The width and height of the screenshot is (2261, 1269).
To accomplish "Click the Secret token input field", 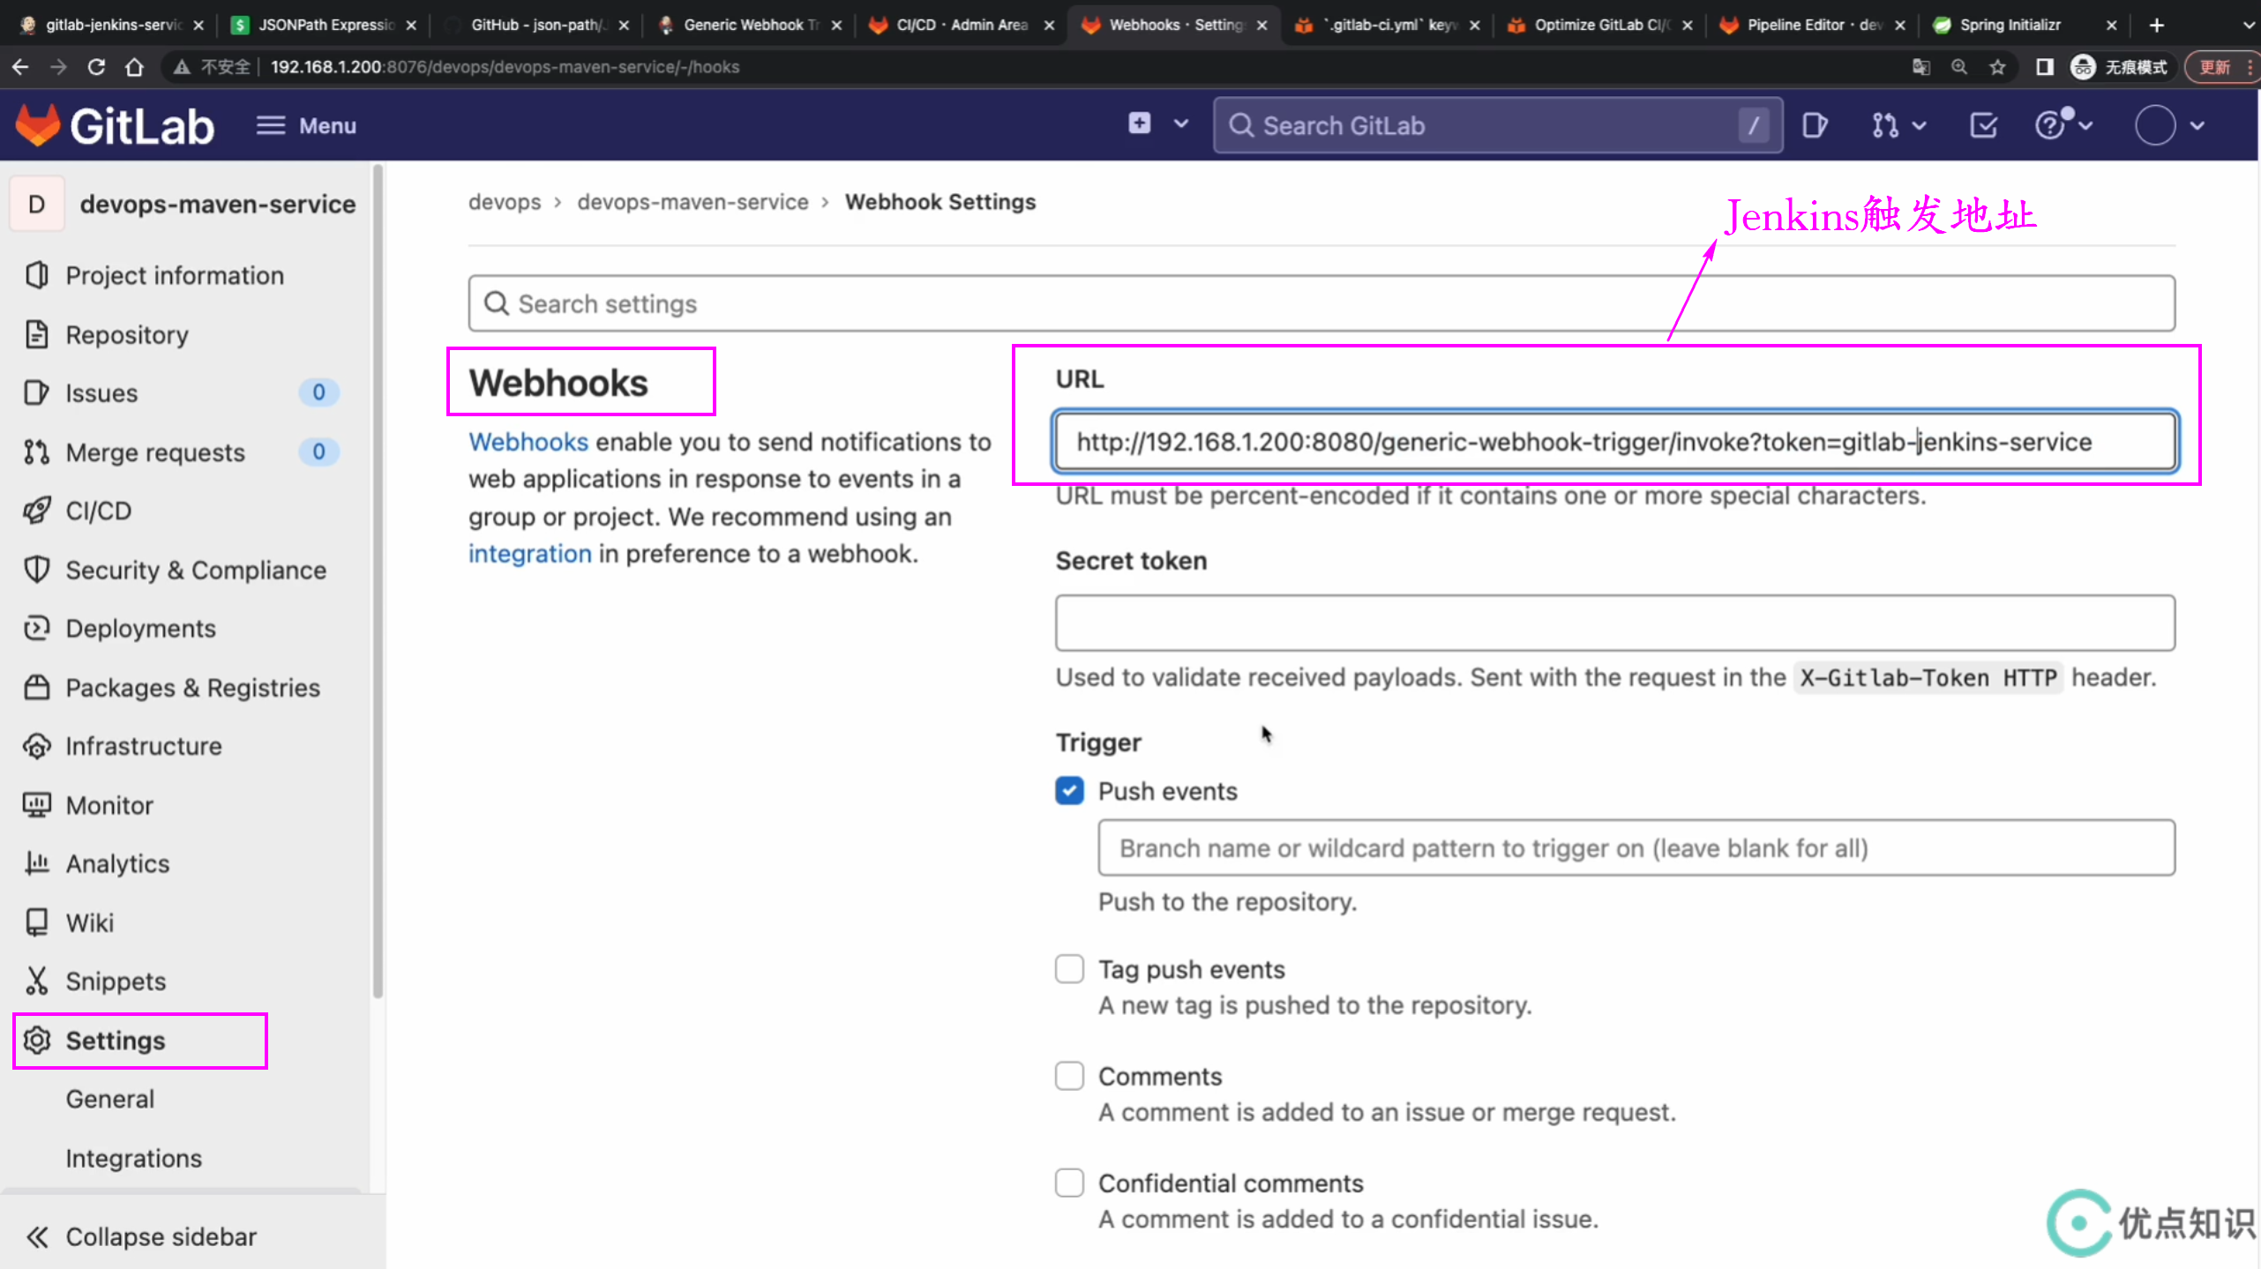I will pos(1615,623).
